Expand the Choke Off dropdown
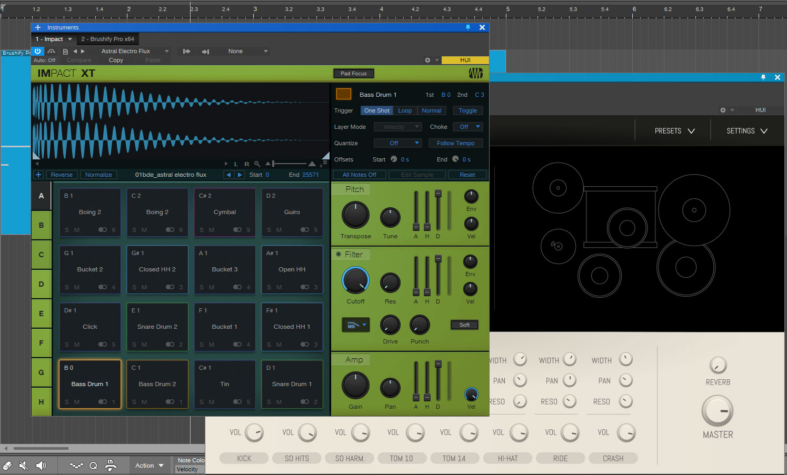The width and height of the screenshot is (787, 475). (x=468, y=127)
